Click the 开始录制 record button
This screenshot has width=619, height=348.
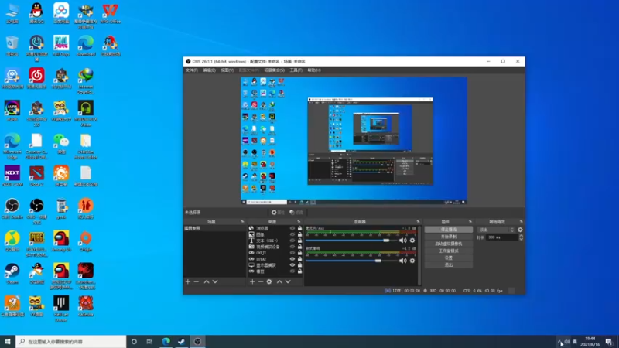click(449, 237)
